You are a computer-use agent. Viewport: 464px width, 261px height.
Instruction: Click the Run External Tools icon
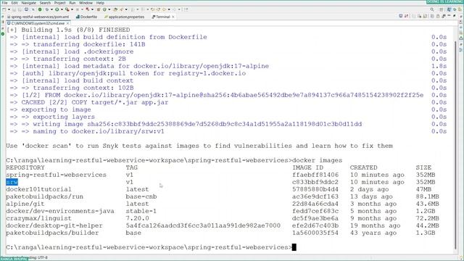[x=67, y=9]
